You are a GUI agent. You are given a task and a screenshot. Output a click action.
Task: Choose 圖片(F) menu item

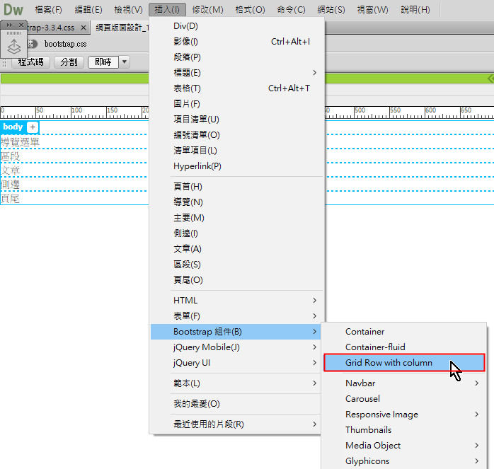click(237, 103)
